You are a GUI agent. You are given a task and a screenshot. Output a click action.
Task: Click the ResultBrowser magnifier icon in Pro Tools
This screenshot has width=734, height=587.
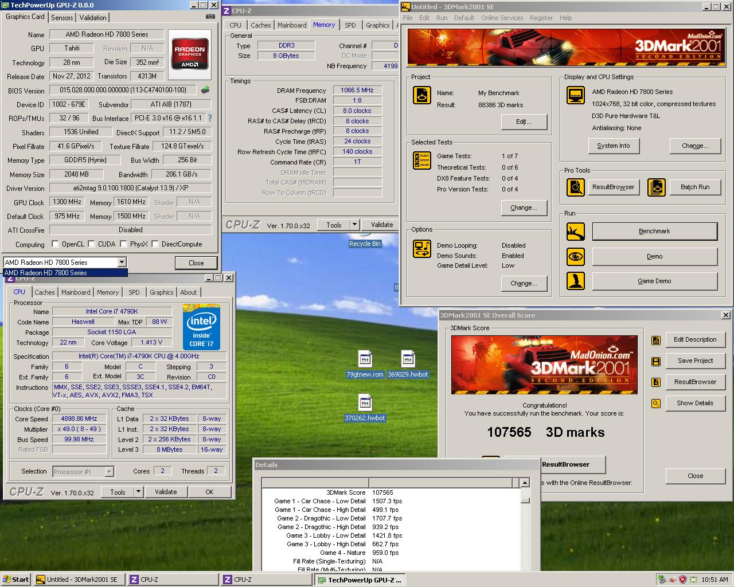point(575,187)
